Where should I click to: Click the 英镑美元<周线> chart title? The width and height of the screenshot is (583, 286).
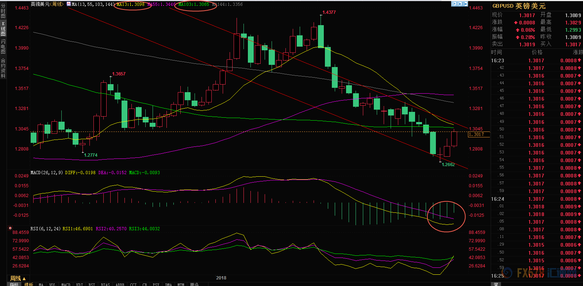coord(47,4)
